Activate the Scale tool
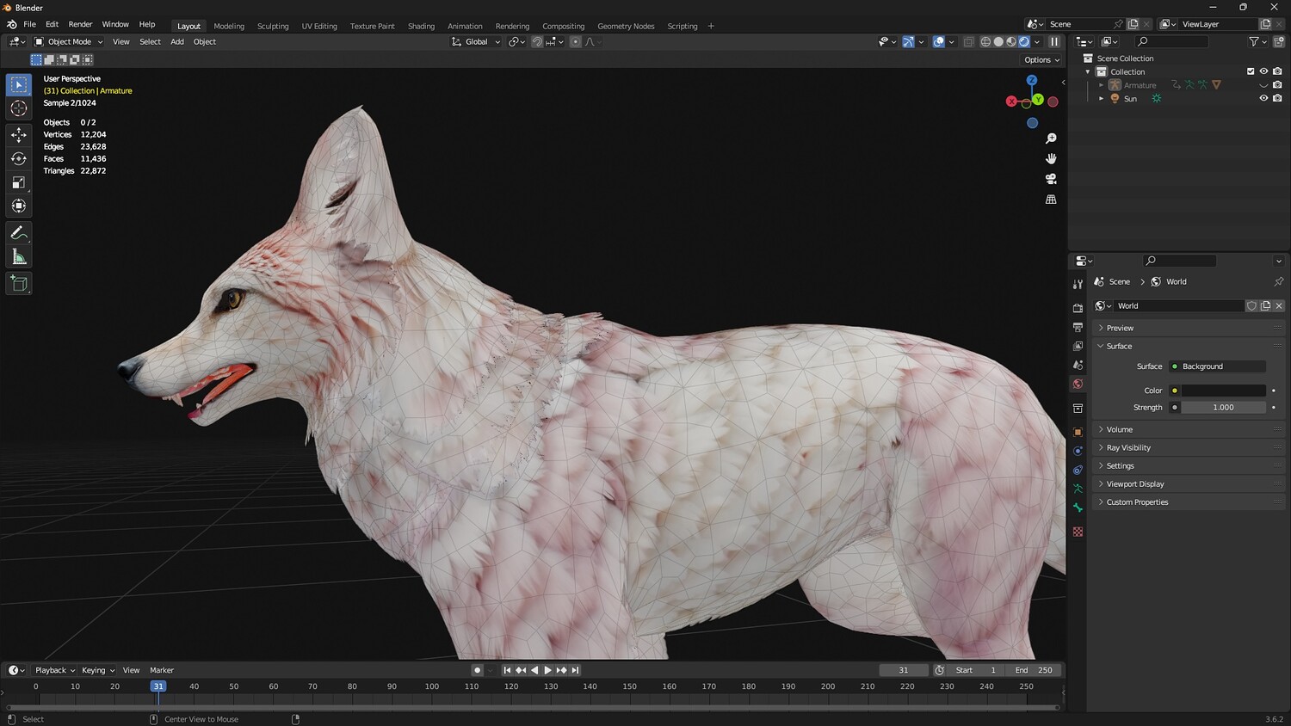 [x=19, y=182]
